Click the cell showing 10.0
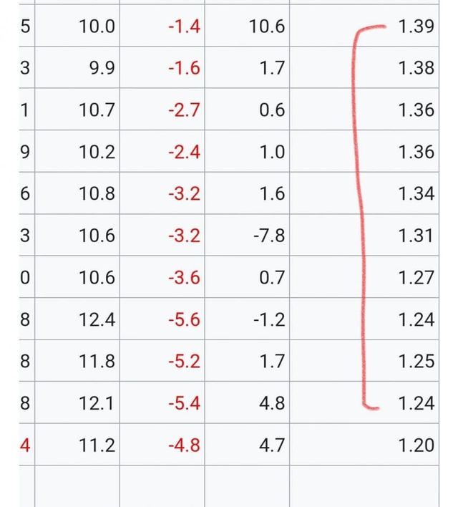Image resolution: width=458 pixels, height=507 pixels. (x=97, y=27)
